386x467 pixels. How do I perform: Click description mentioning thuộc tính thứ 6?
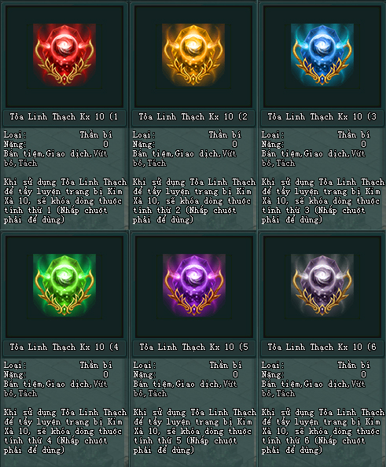[323, 431]
